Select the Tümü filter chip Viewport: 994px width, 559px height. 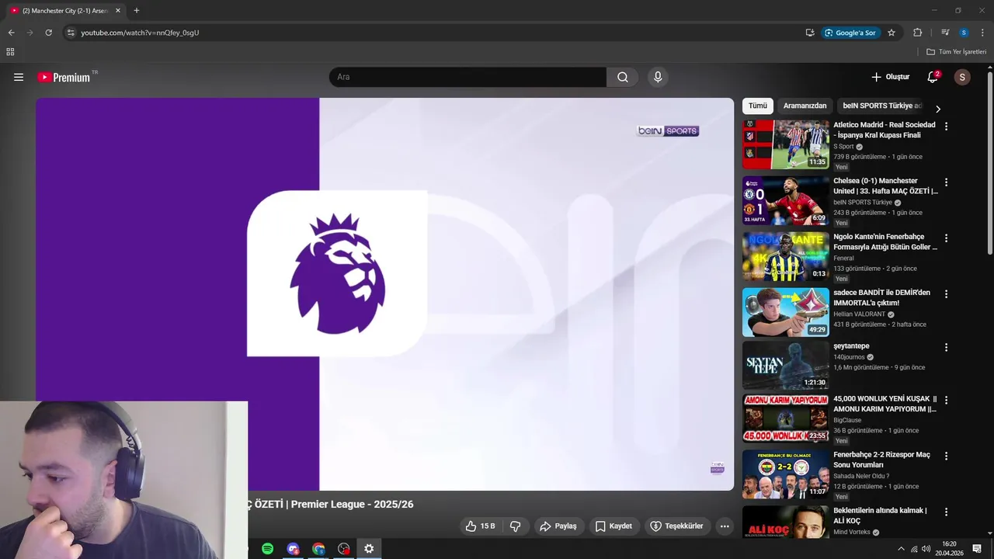tap(757, 106)
